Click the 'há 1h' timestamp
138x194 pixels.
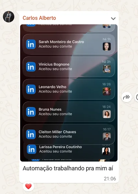pos(107,39)
